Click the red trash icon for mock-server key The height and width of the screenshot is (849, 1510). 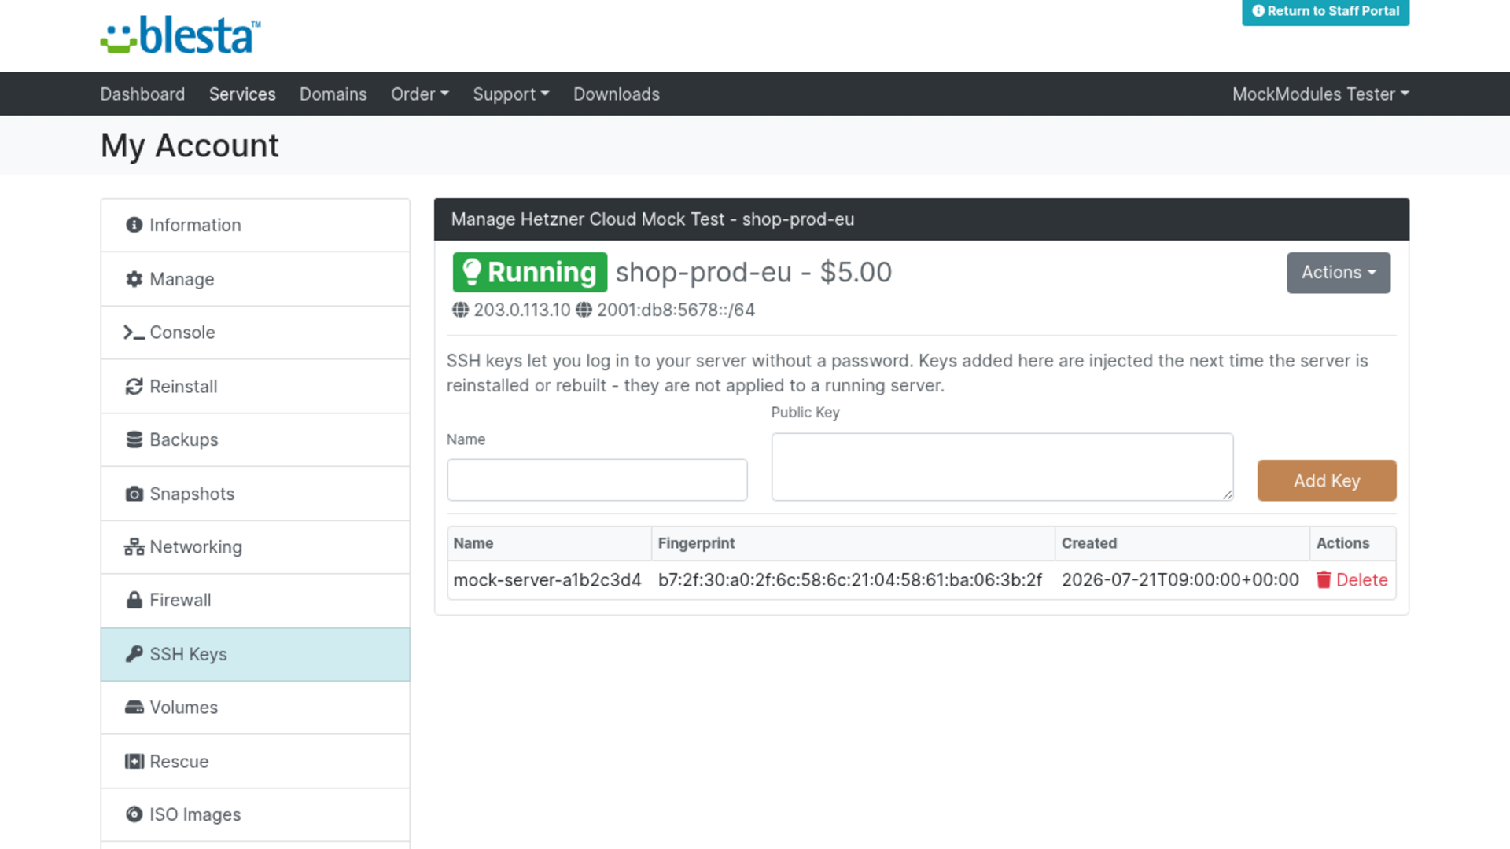pos(1324,580)
